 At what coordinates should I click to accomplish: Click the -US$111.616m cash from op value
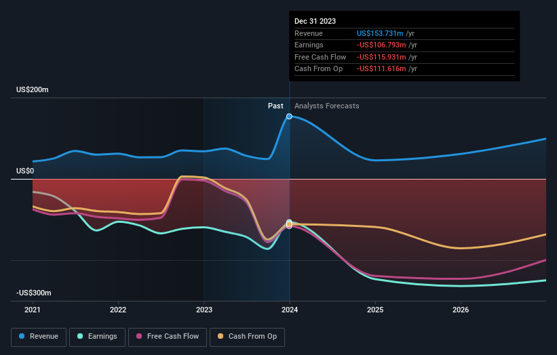point(381,69)
